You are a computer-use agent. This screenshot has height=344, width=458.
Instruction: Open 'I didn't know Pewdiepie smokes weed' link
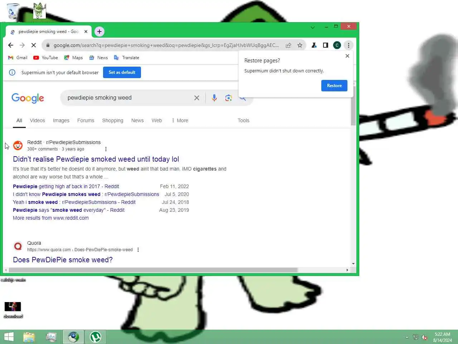(86, 194)
